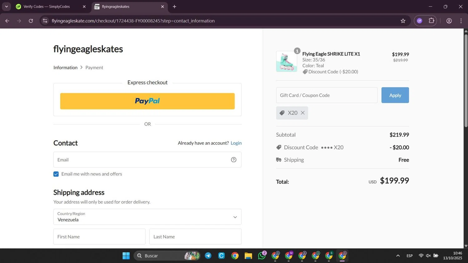Open the Chrome profile icon
Viewport: 468px width, 263px height.
449,21
